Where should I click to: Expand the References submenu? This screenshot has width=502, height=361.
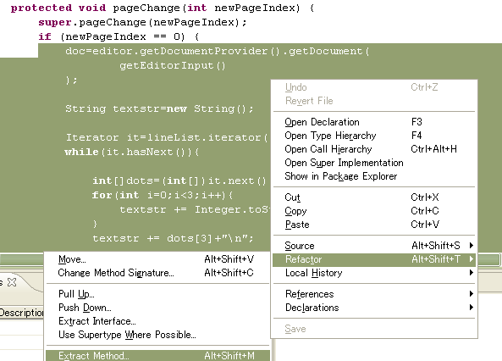(374, 294)
